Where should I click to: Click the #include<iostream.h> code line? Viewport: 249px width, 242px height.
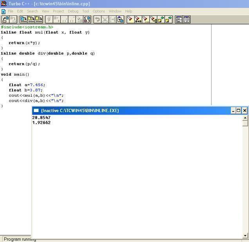point(27,27)
